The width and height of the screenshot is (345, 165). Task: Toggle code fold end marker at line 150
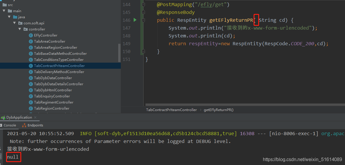coord(144,52)
